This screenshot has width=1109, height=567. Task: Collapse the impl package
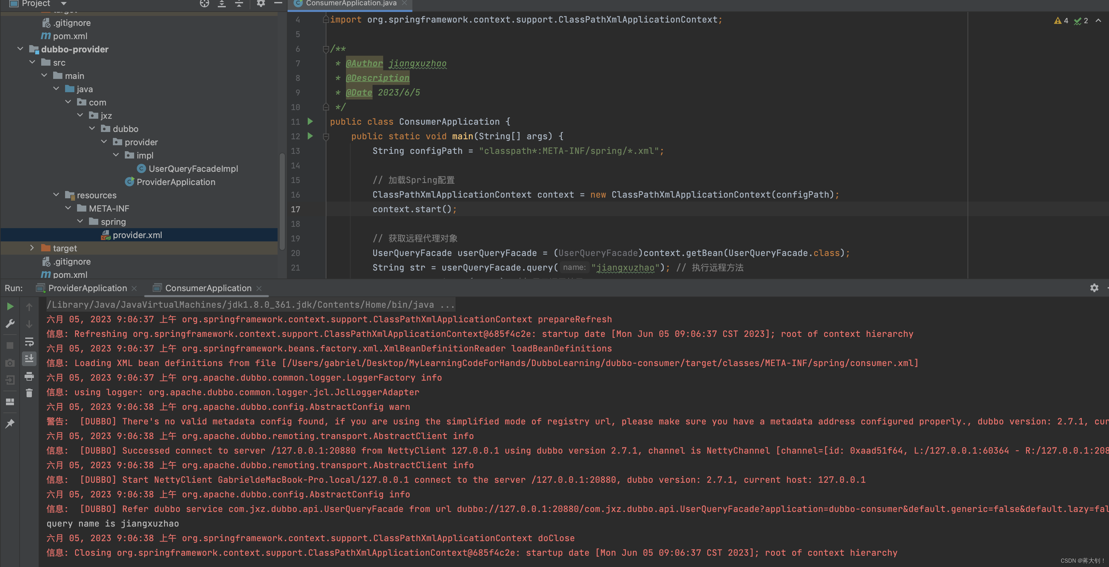tap(116, 155)
